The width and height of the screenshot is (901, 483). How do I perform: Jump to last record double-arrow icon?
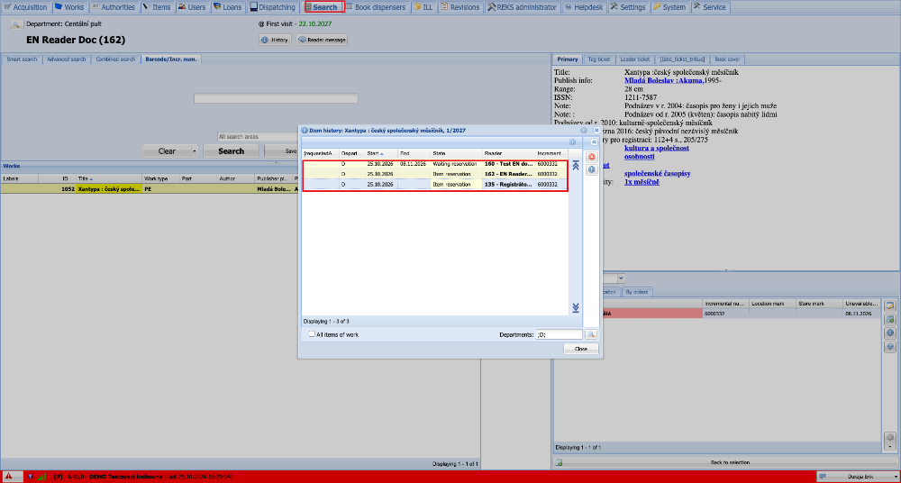(x=576, y=308)
